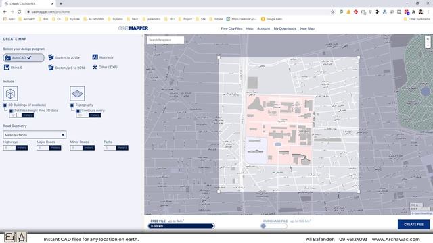
Task: Close the Create CADMAPPER tab
Action: point(53,4)
